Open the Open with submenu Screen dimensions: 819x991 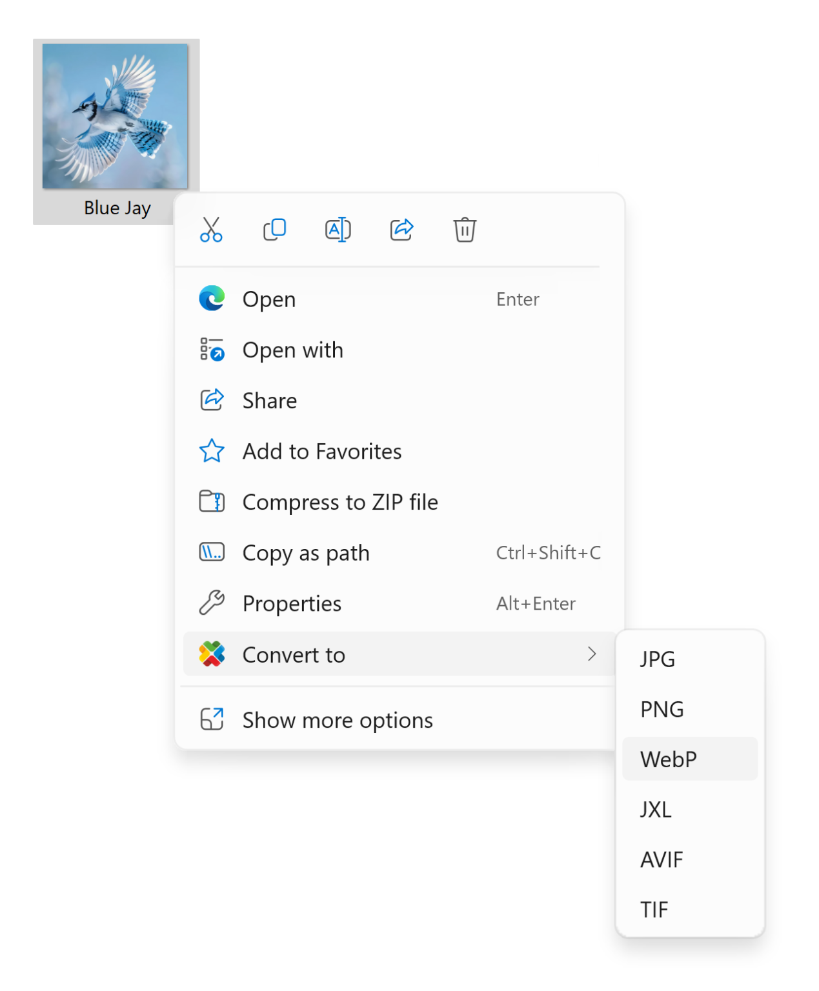coord(292,350)
